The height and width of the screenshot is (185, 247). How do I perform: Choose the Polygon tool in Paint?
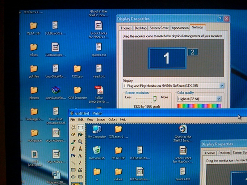tap(80, 170)
